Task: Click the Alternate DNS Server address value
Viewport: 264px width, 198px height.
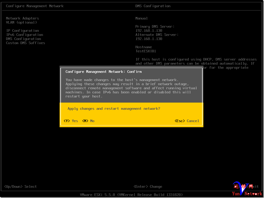Action: click(x=149, y=39)
